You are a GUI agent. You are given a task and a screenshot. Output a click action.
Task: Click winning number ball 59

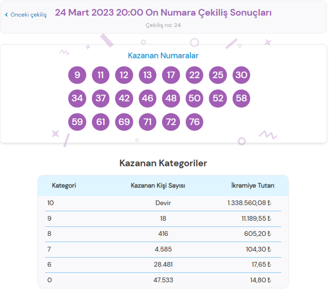pos(77,122)
